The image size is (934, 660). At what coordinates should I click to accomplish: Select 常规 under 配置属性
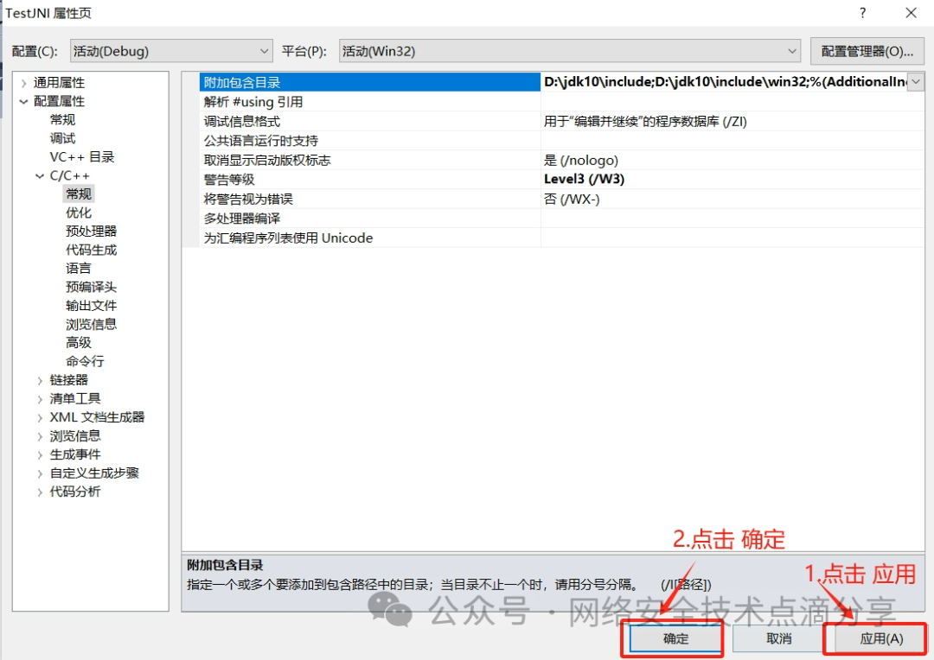[x=62, y=119]
